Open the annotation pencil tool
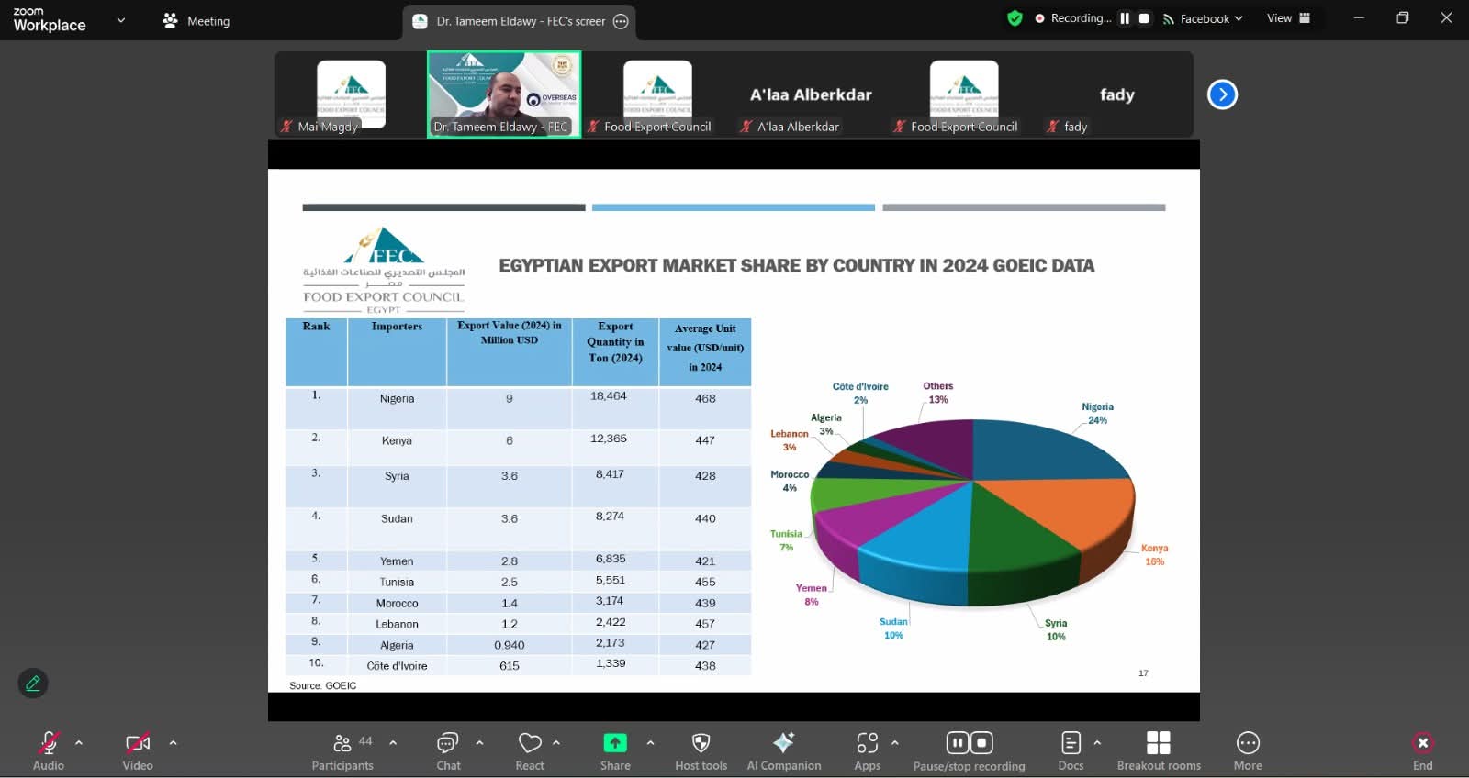The width and height of the screenshot is (1469, 778). [33, 684]
